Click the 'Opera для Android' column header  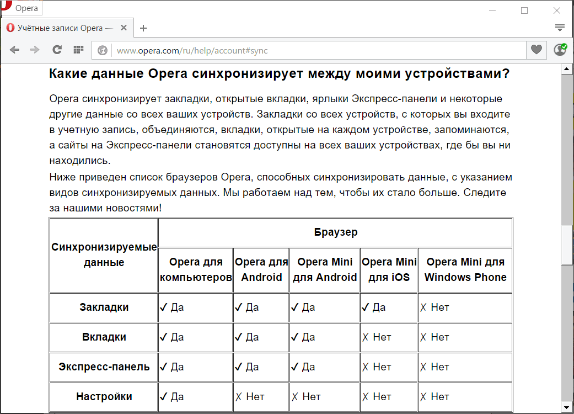(x=261, y=269)
